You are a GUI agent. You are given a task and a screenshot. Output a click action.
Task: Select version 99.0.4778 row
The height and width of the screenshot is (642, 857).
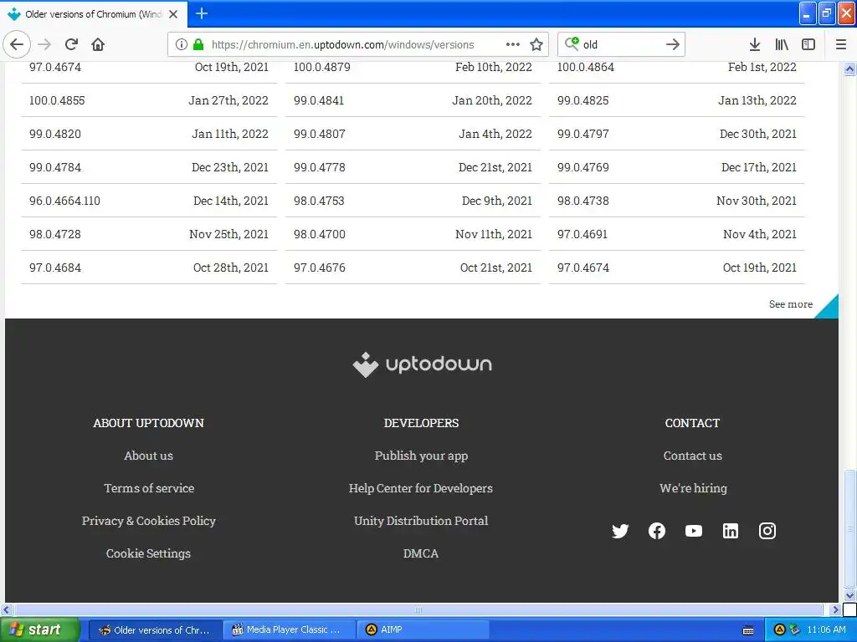click(413, 167)
